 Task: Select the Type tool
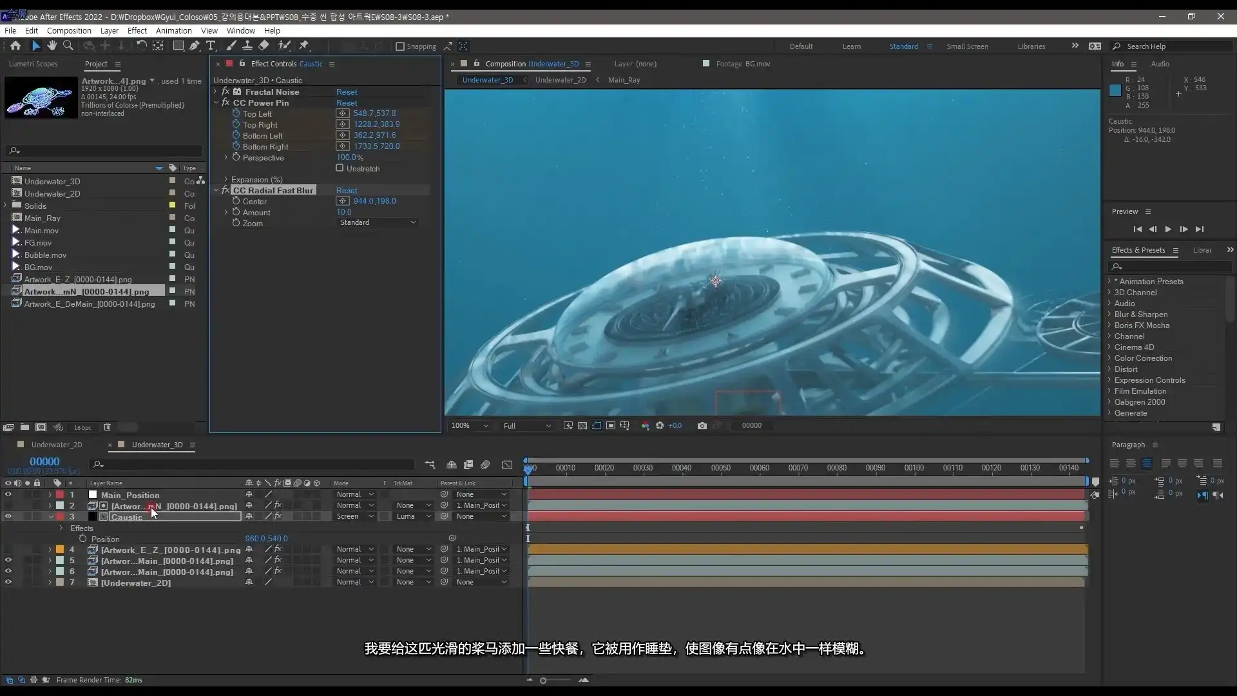(x=211, y=45)
